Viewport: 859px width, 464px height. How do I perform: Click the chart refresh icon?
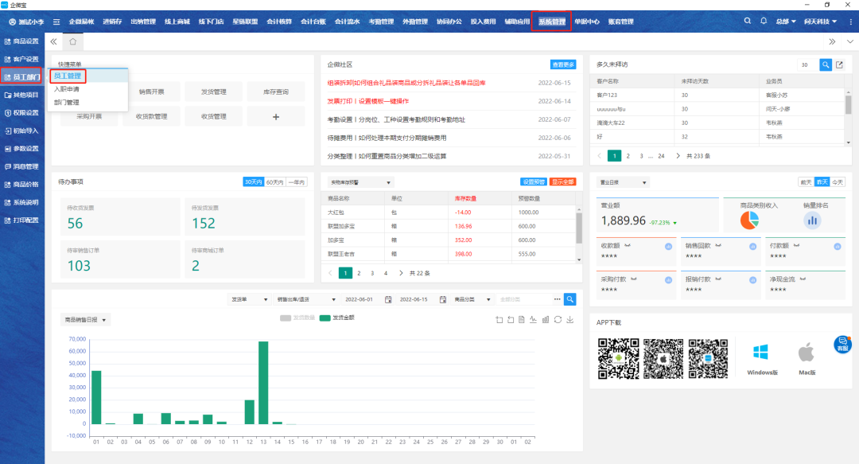558,320
